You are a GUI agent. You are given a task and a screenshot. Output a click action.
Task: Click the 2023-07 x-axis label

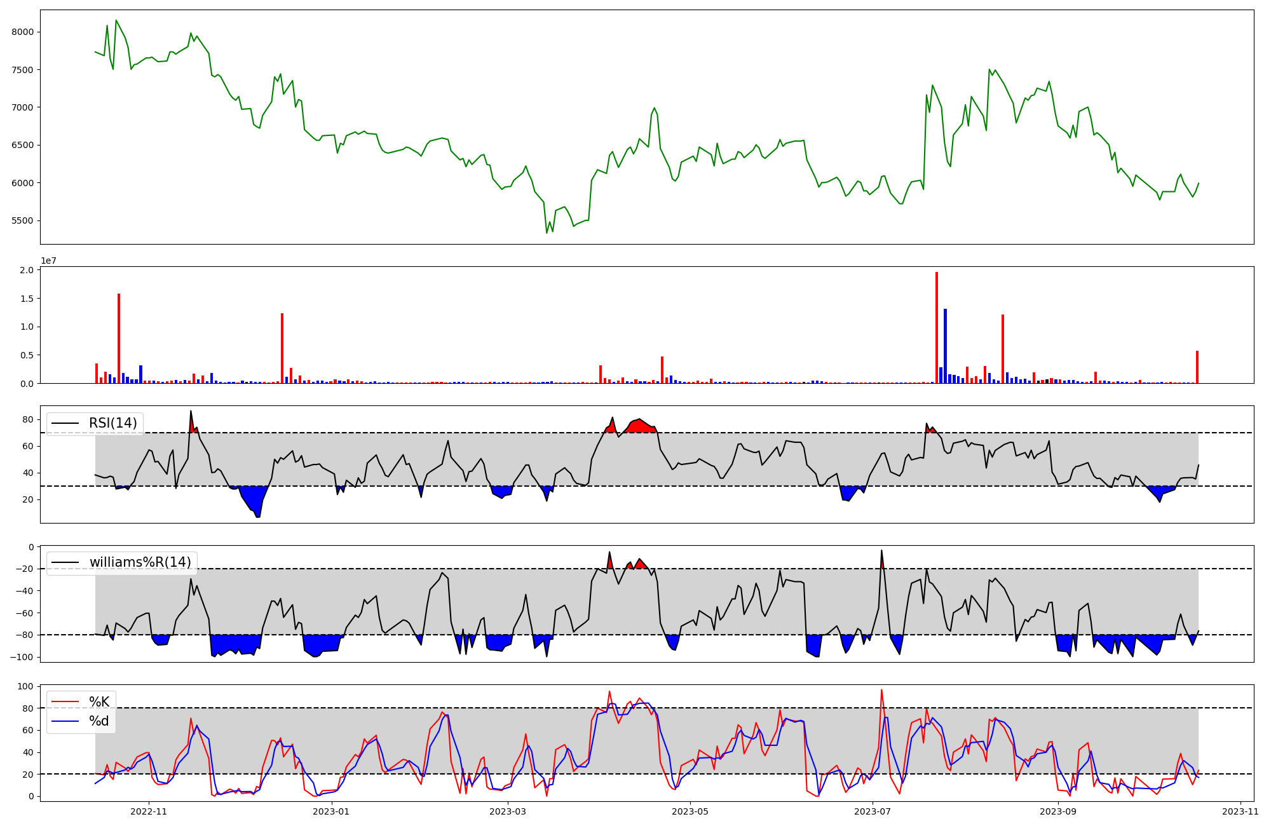coord(873,811)
